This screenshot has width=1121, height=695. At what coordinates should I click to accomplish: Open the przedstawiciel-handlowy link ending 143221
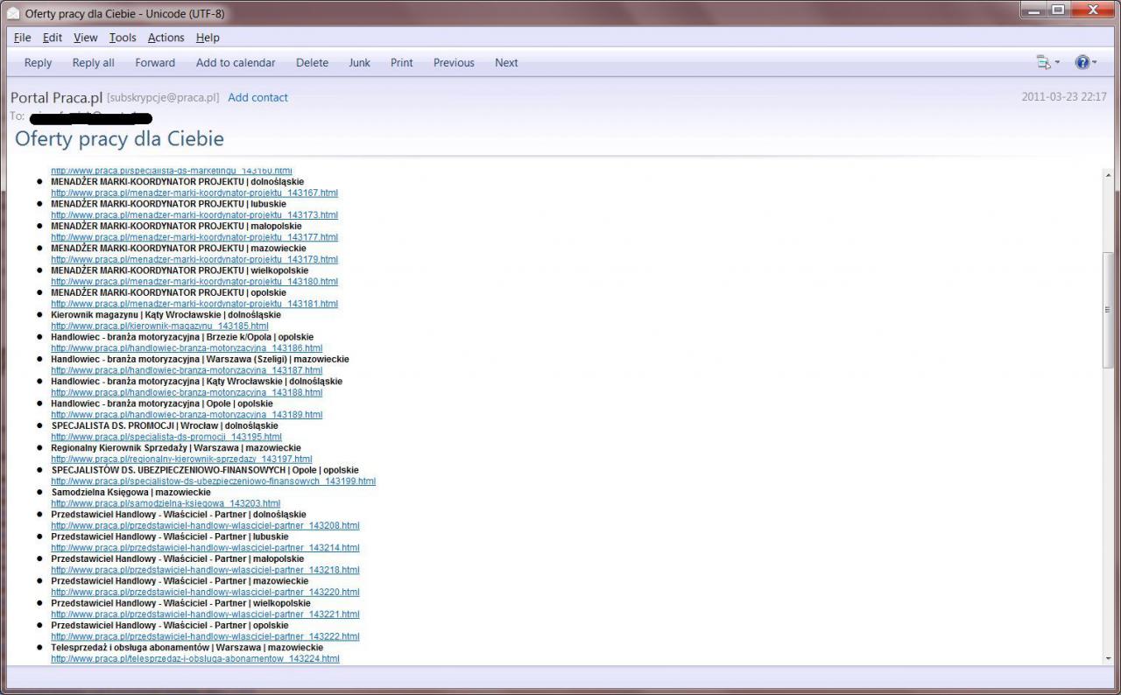205,614
